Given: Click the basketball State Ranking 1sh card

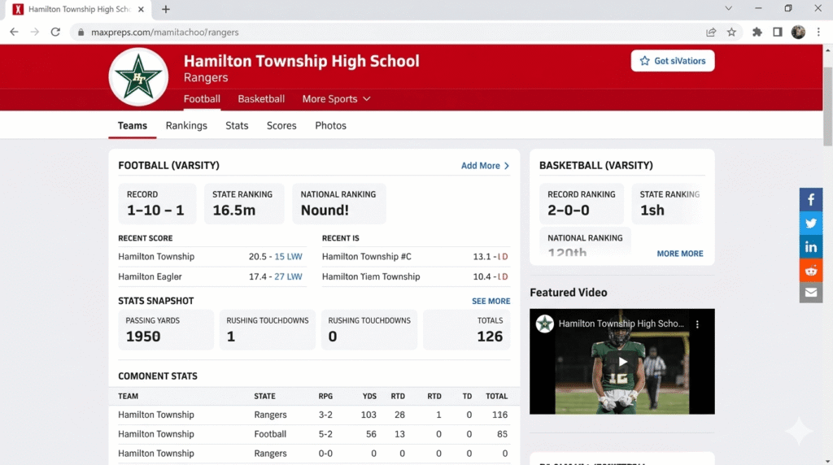Looking at the screenshot, I should pos(669,203).
